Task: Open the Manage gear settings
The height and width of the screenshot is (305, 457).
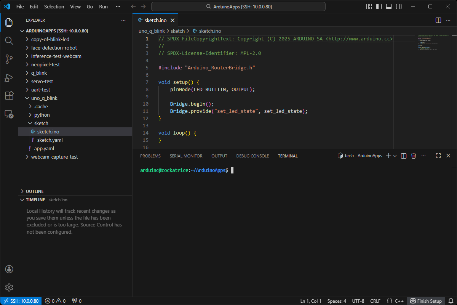Action: 9,287
